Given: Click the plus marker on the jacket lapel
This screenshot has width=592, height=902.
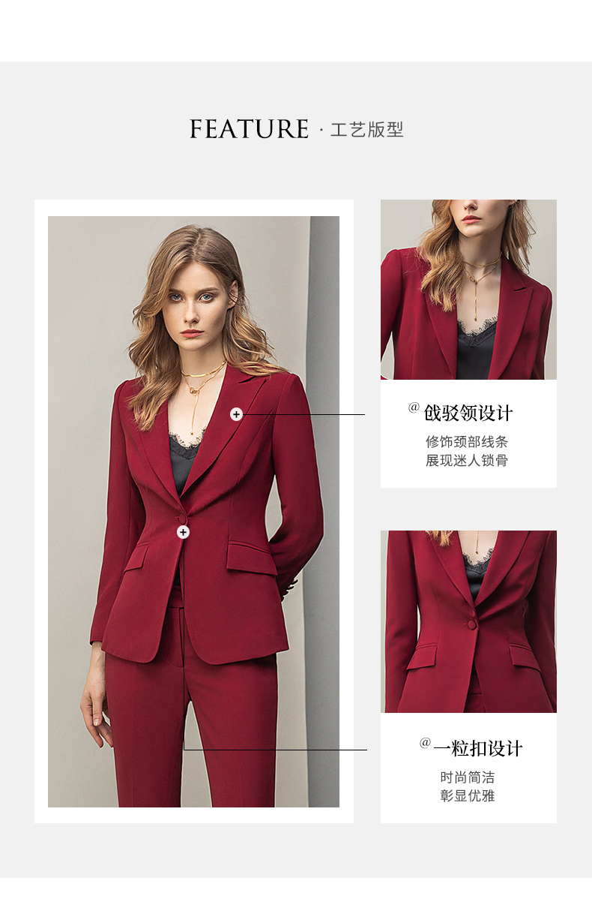Looking at the screenshot, I should (x=236, y=413).
